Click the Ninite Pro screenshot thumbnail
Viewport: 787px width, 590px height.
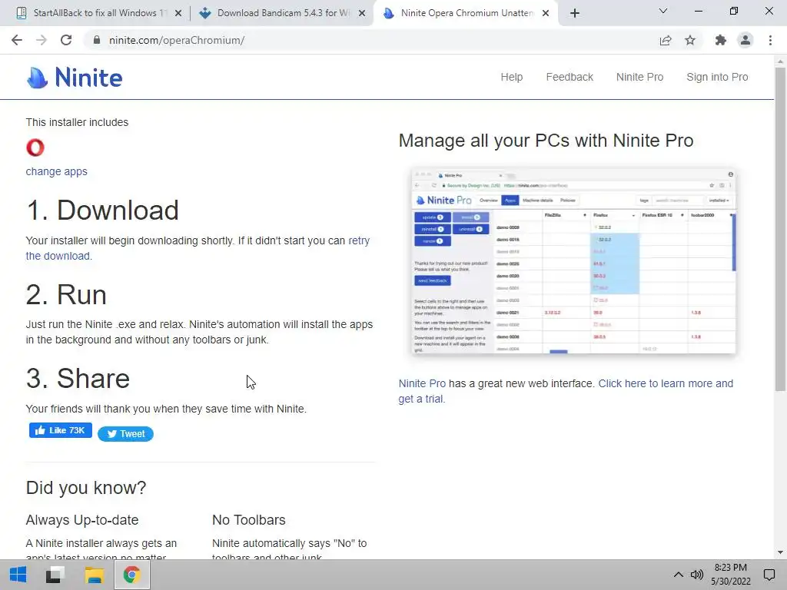point(573,261)
